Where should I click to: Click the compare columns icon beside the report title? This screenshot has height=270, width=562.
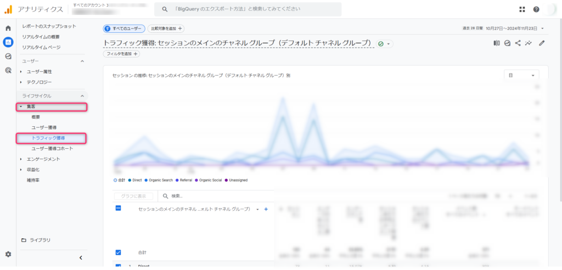click(496, 43)
